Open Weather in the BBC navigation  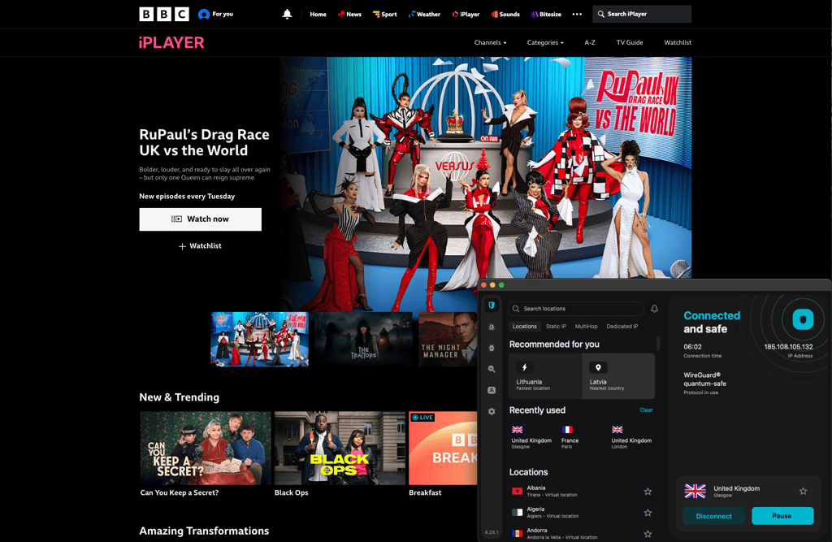tap(424, 15)
